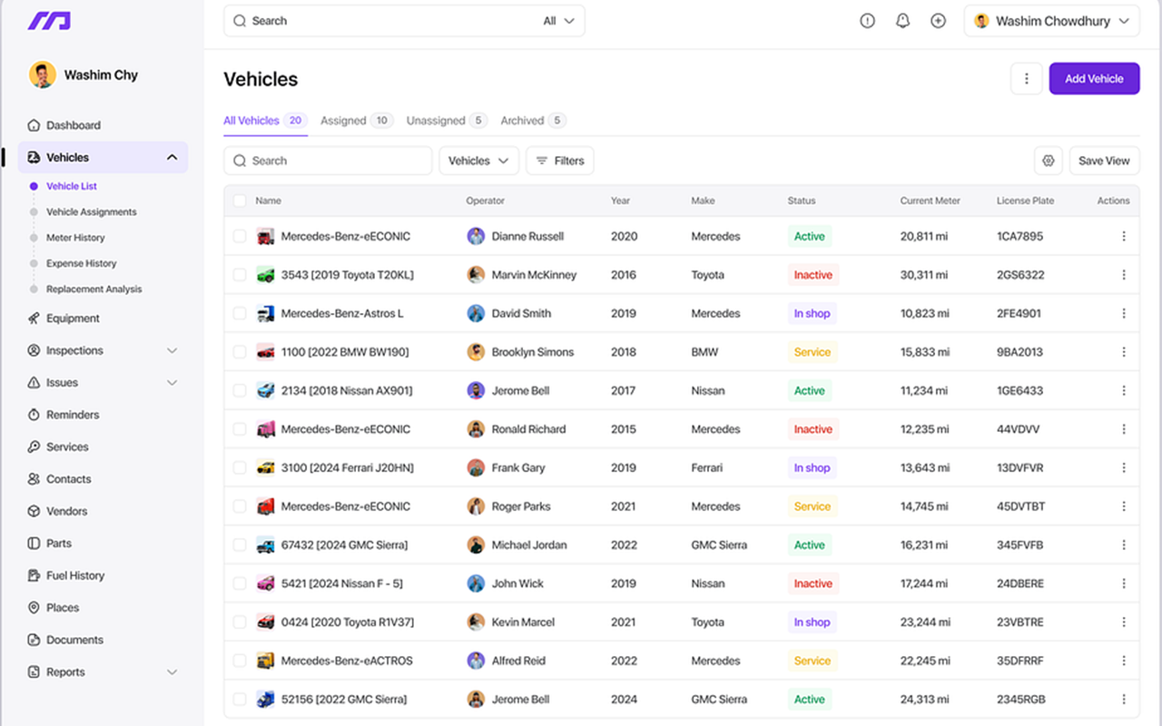Viewport: 1162px width, 726px height.
Task: Expand the Inspections sidebar menu
Action: click(x=172, y=350)
